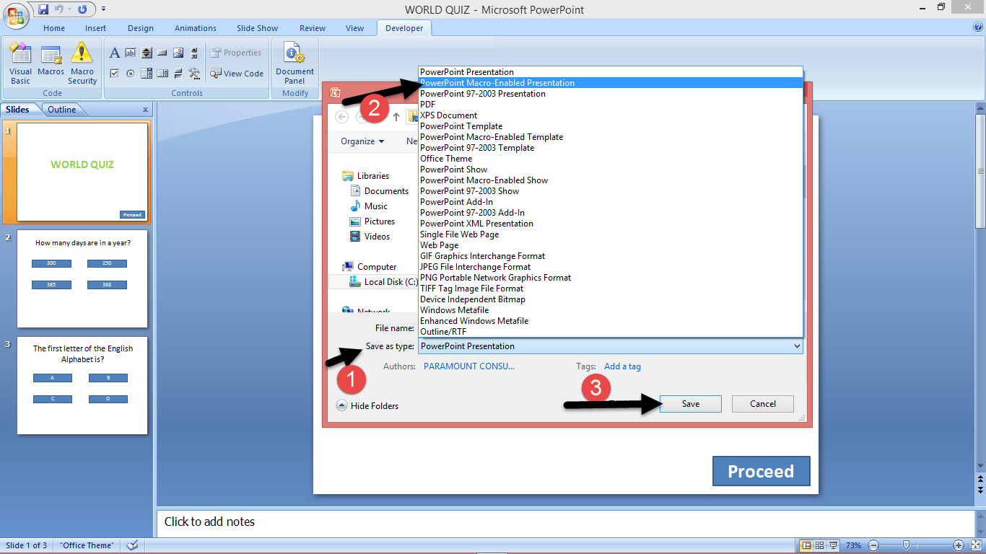Click the Zoom In plus button
The image size is (986, 554).
click(959, 545)
